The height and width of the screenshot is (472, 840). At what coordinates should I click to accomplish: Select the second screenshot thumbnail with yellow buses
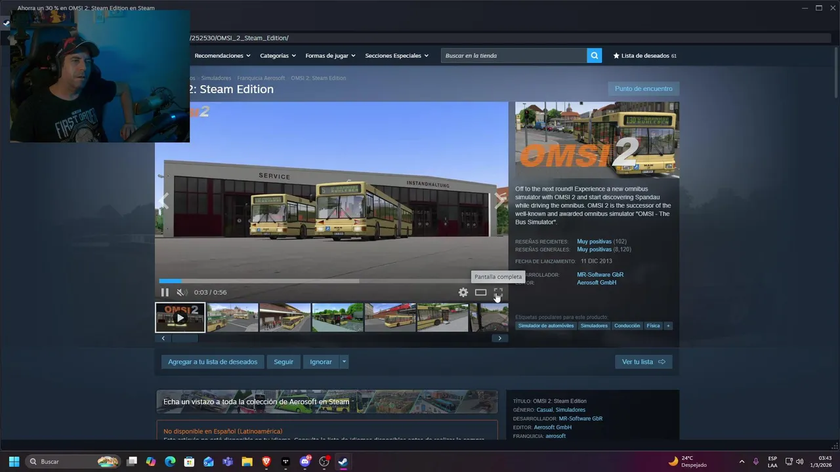(x=232, y=317)
